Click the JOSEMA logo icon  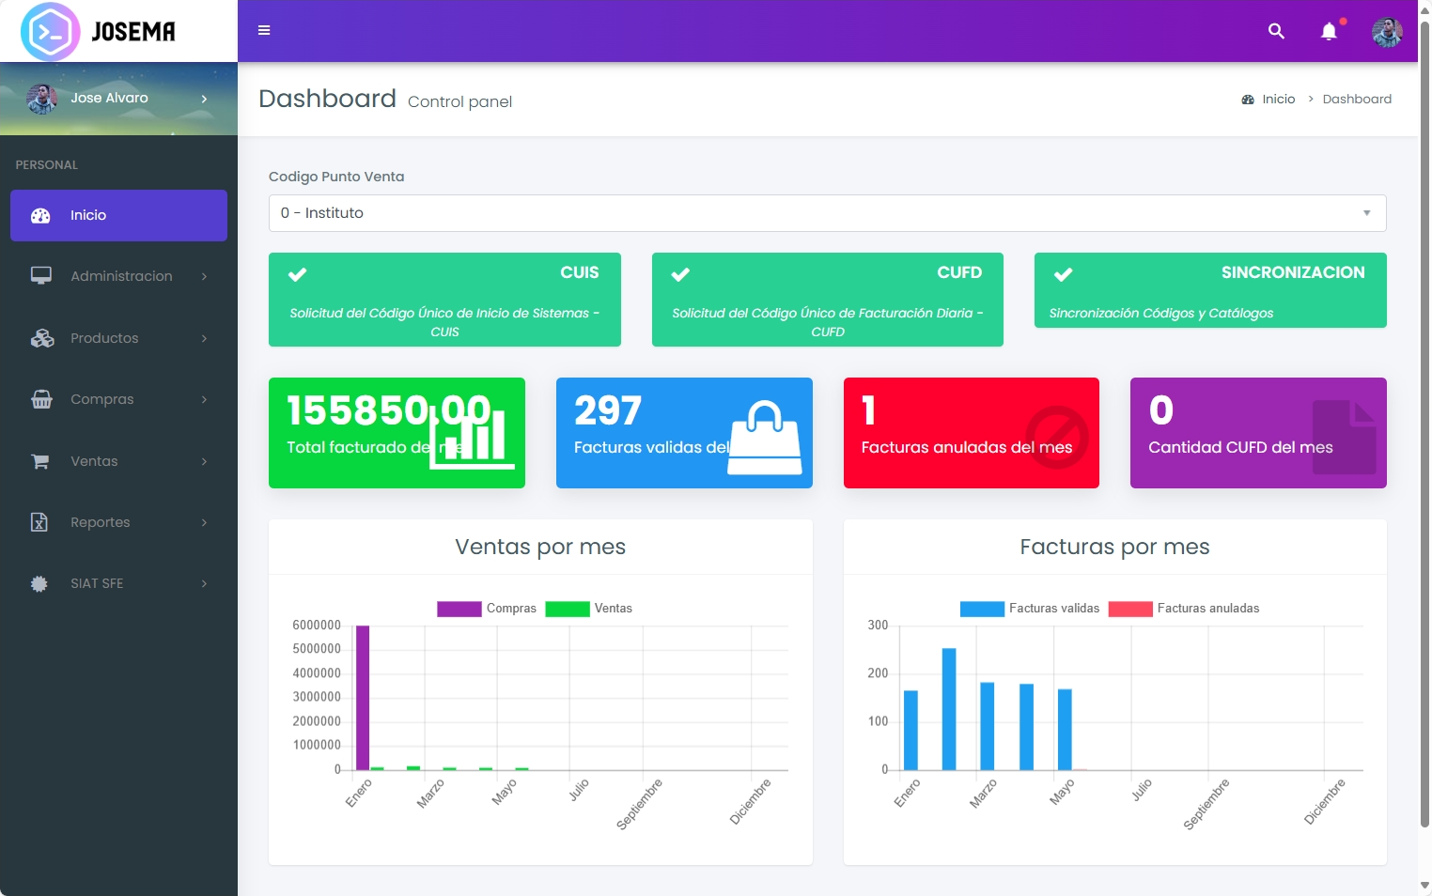[50, 32]
